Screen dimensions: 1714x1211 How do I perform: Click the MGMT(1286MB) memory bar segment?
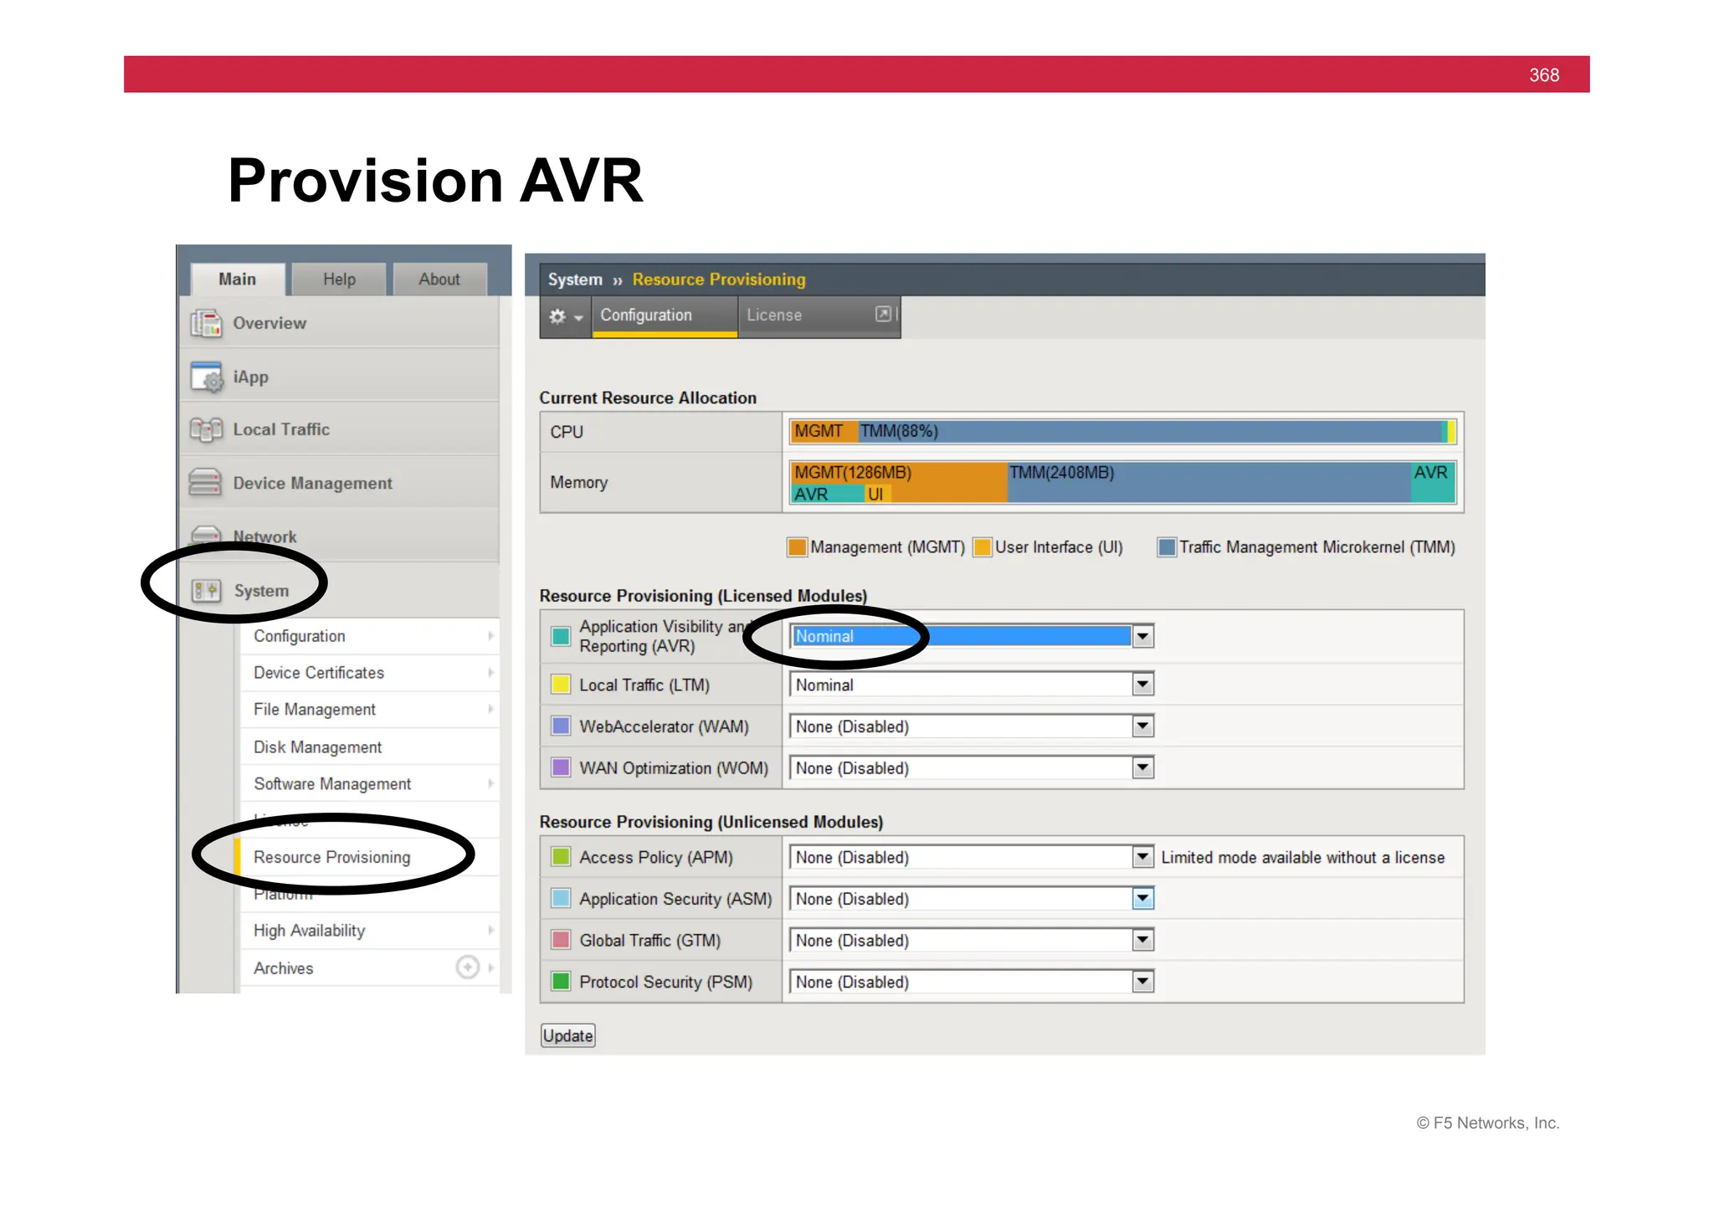[x=898, y=472]
